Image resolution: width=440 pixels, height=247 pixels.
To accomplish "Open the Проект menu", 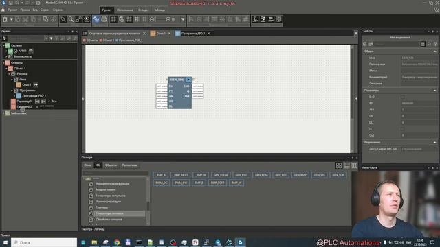I will pyautogui.click(x=12, y=10).
